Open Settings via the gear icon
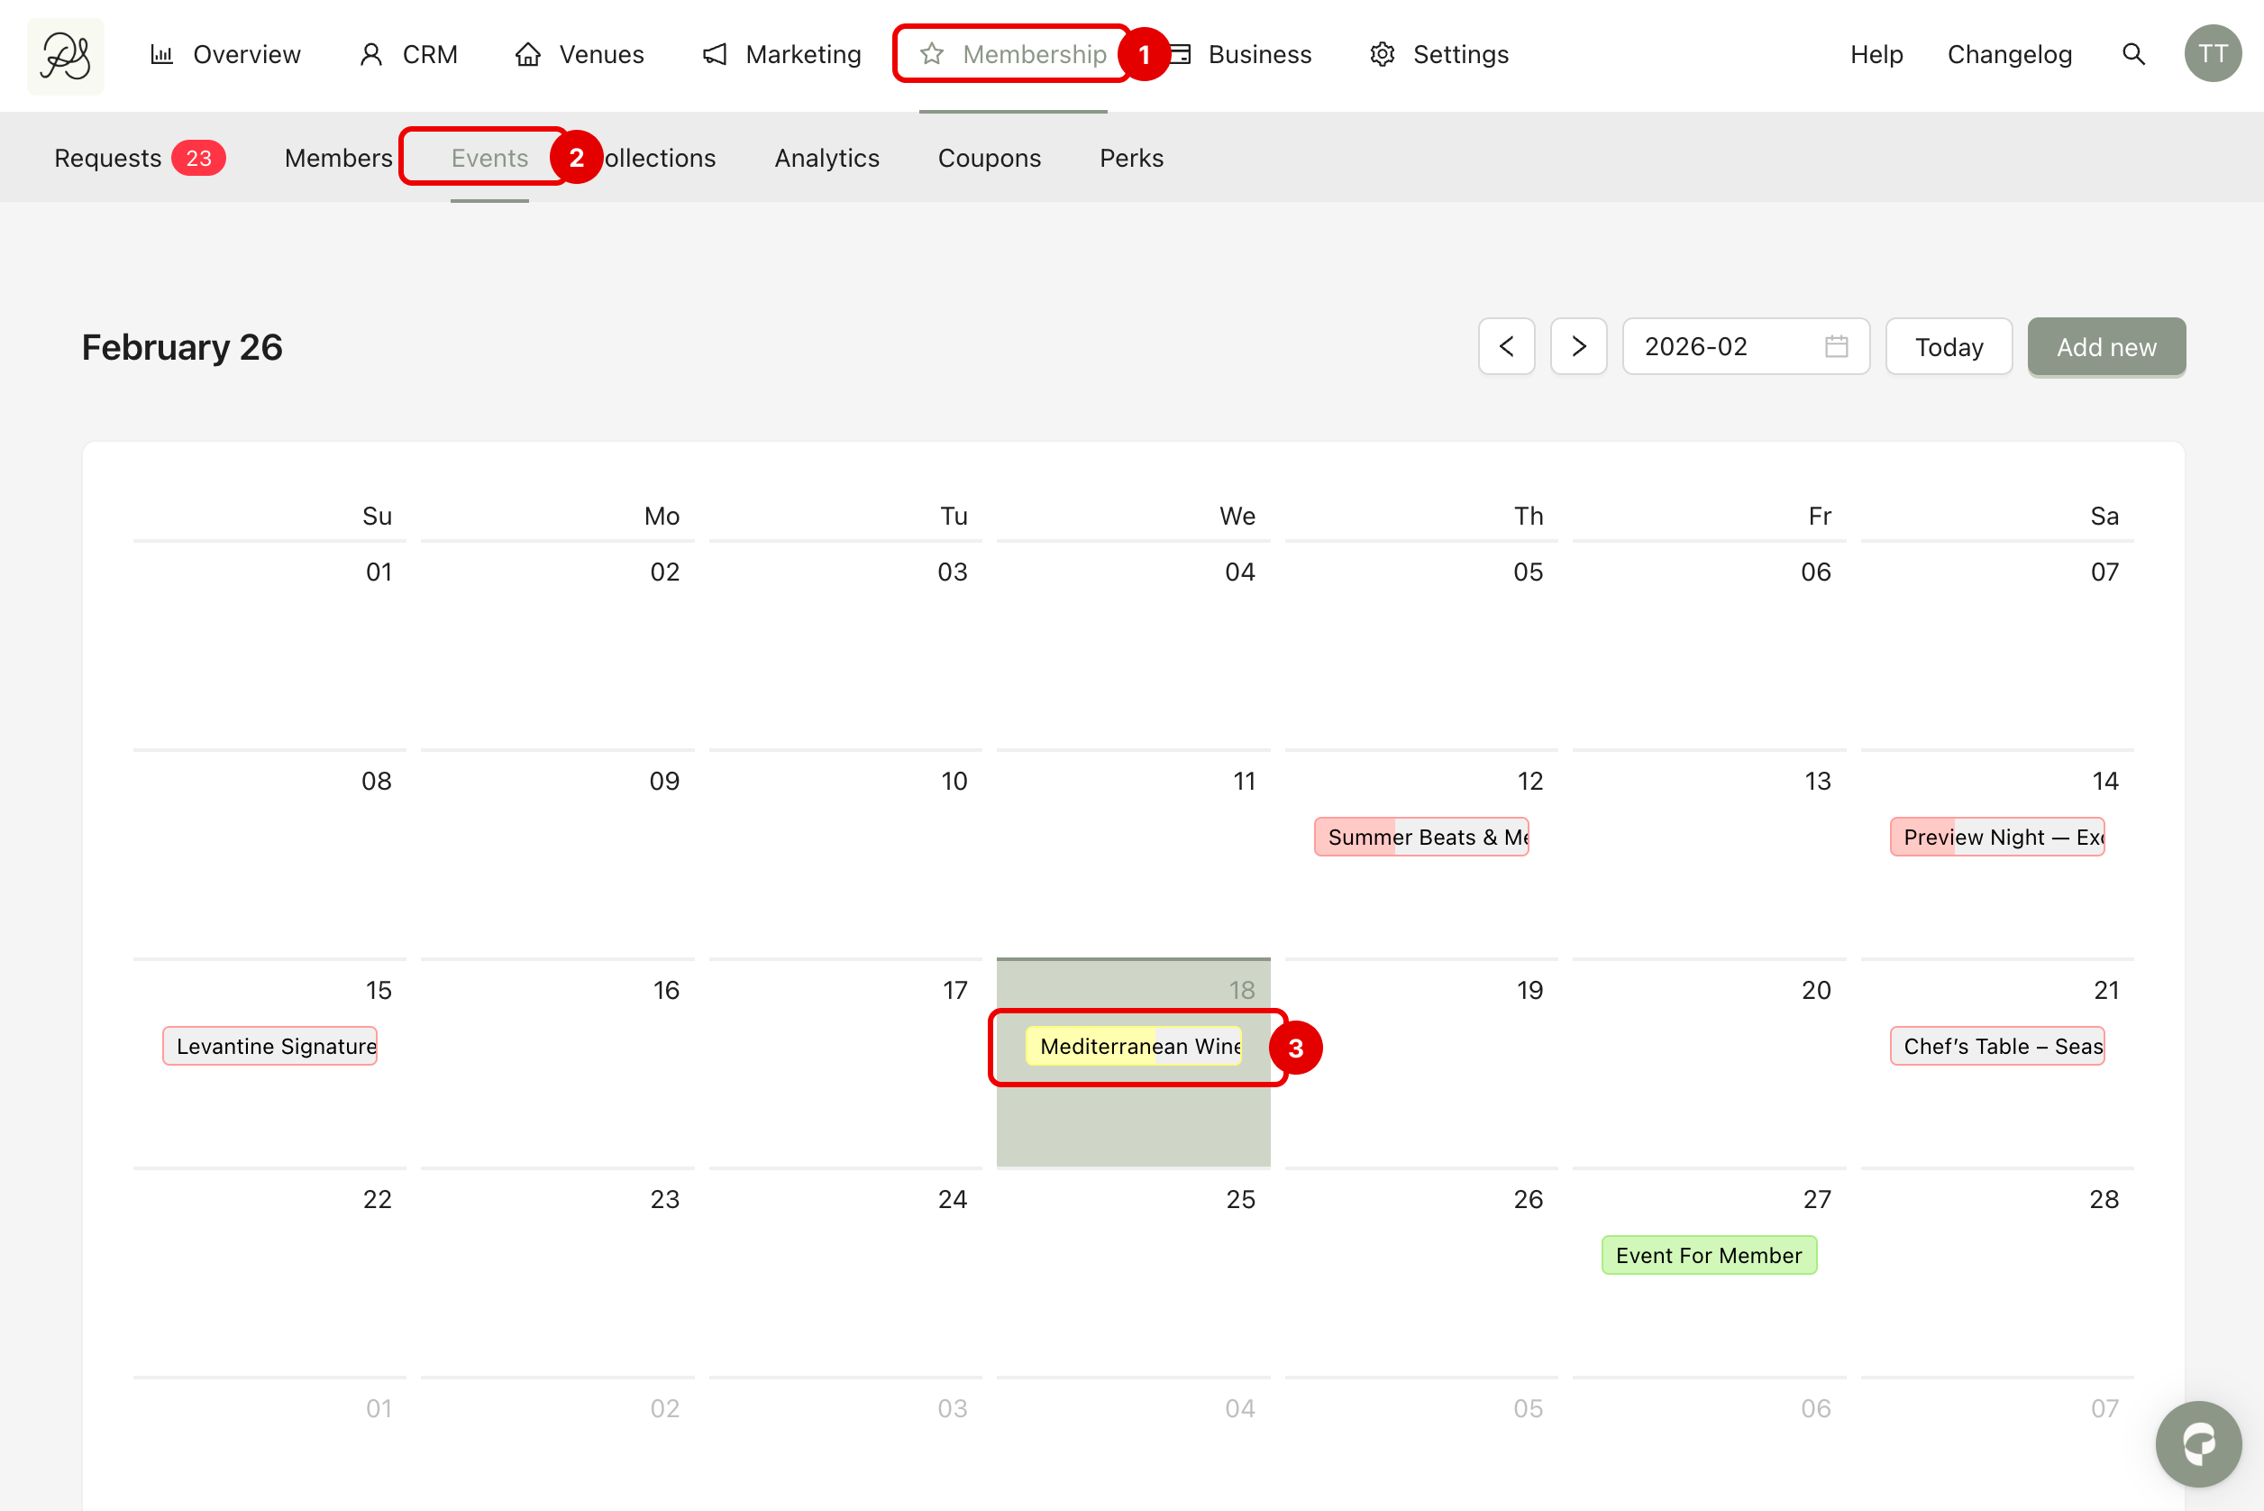The image size is (2264, 1511). tap(1383, 55)
